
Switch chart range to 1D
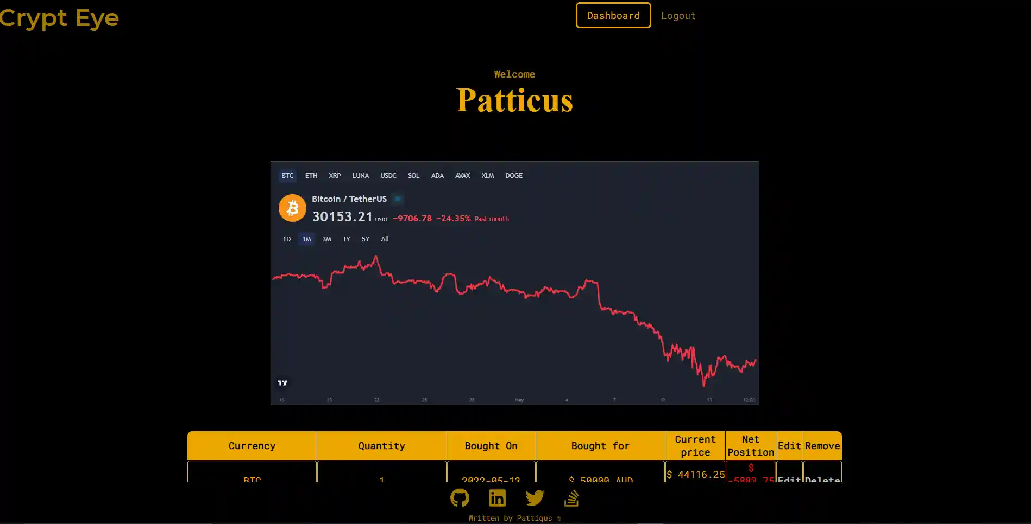(x=286, y=239)
